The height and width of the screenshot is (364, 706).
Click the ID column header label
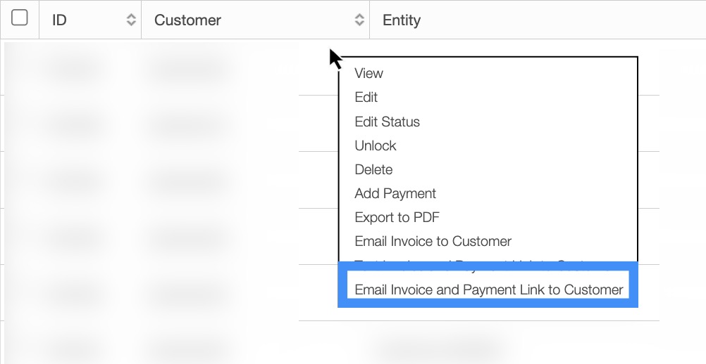60,20
